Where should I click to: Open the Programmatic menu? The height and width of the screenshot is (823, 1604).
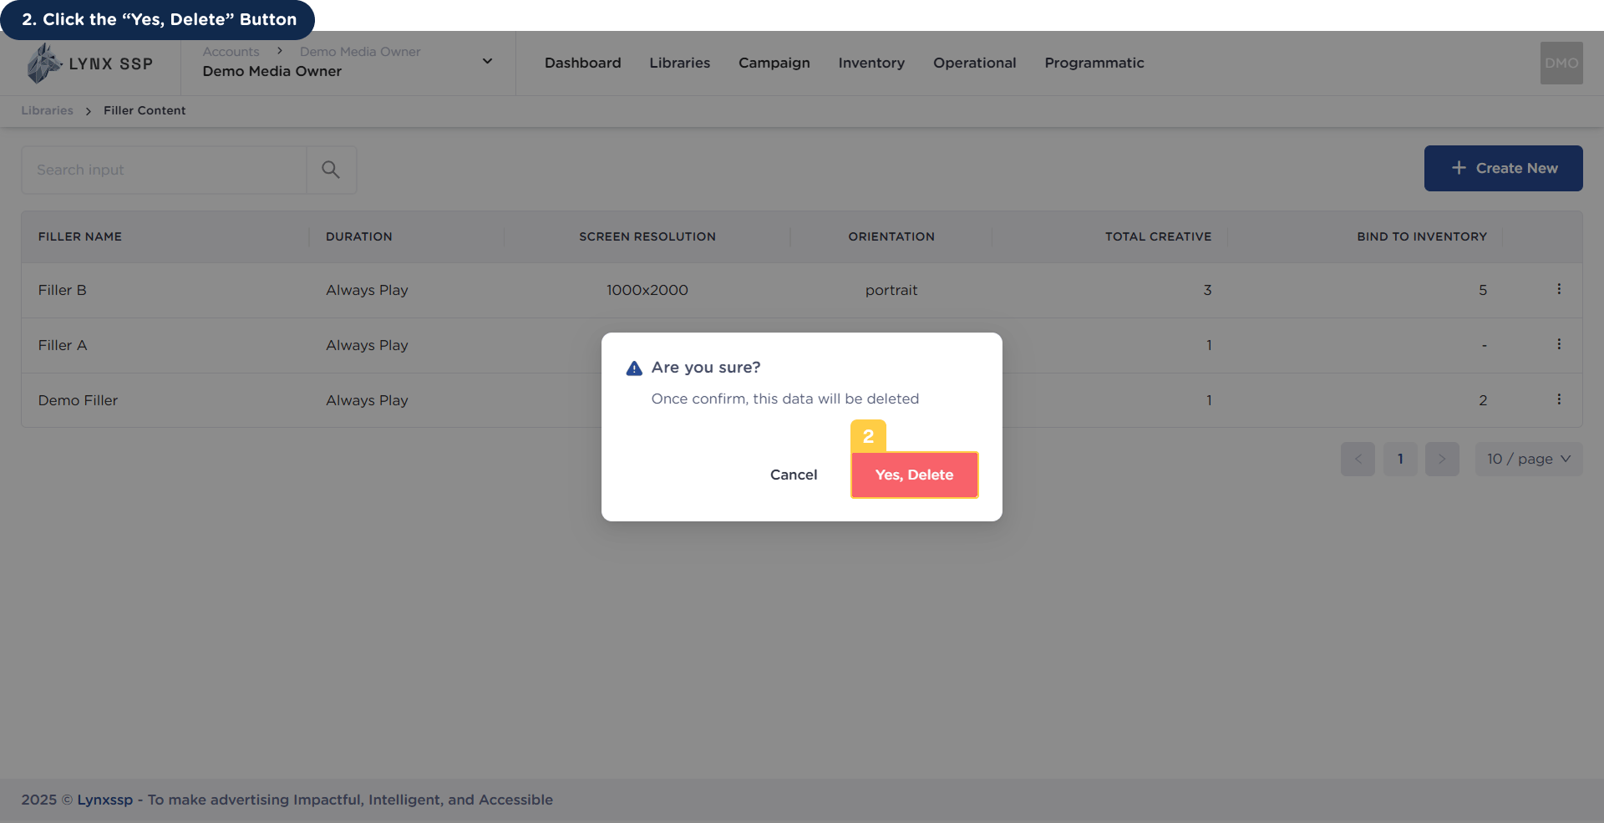tap(1094, 63)
